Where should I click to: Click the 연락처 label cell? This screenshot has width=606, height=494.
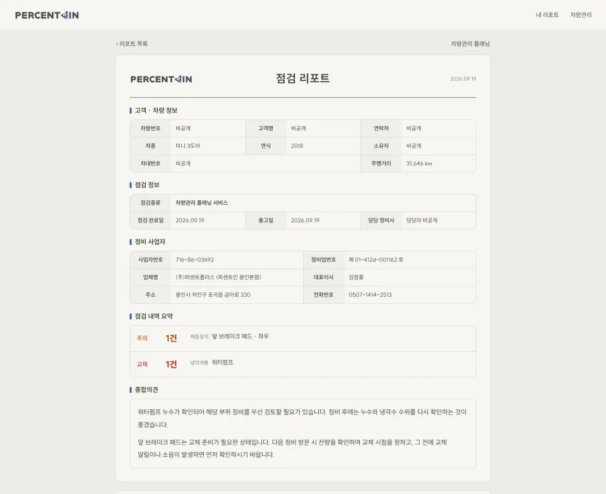(x=381, y=128)
